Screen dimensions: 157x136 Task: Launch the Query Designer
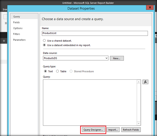tap(93, 130)
